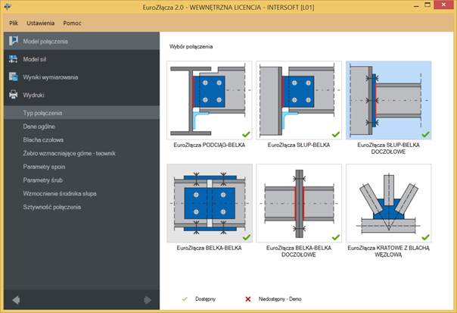Click green checkmark on BELKA-BELKA DOCZOŁOWE tile
The width and height of the screenshot is (457, 313).
pos(336,237)
